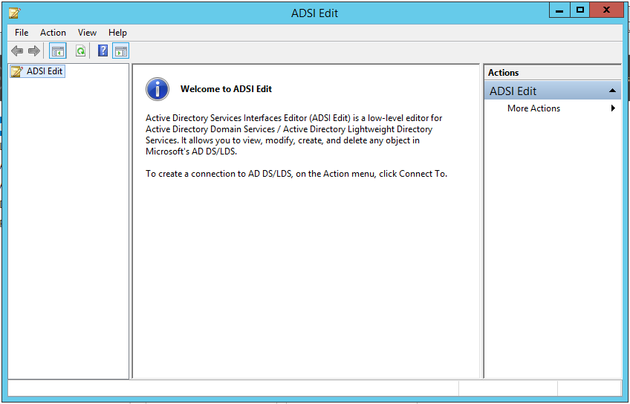This screenshot has width=630, height=404.
Task: Minimize the ADSI Edit window
Action: (559, 10)
